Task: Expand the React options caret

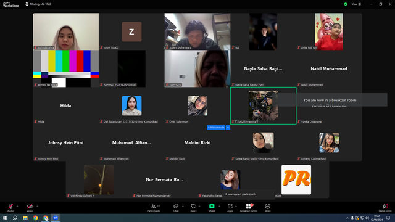Action: click(199, 206)
